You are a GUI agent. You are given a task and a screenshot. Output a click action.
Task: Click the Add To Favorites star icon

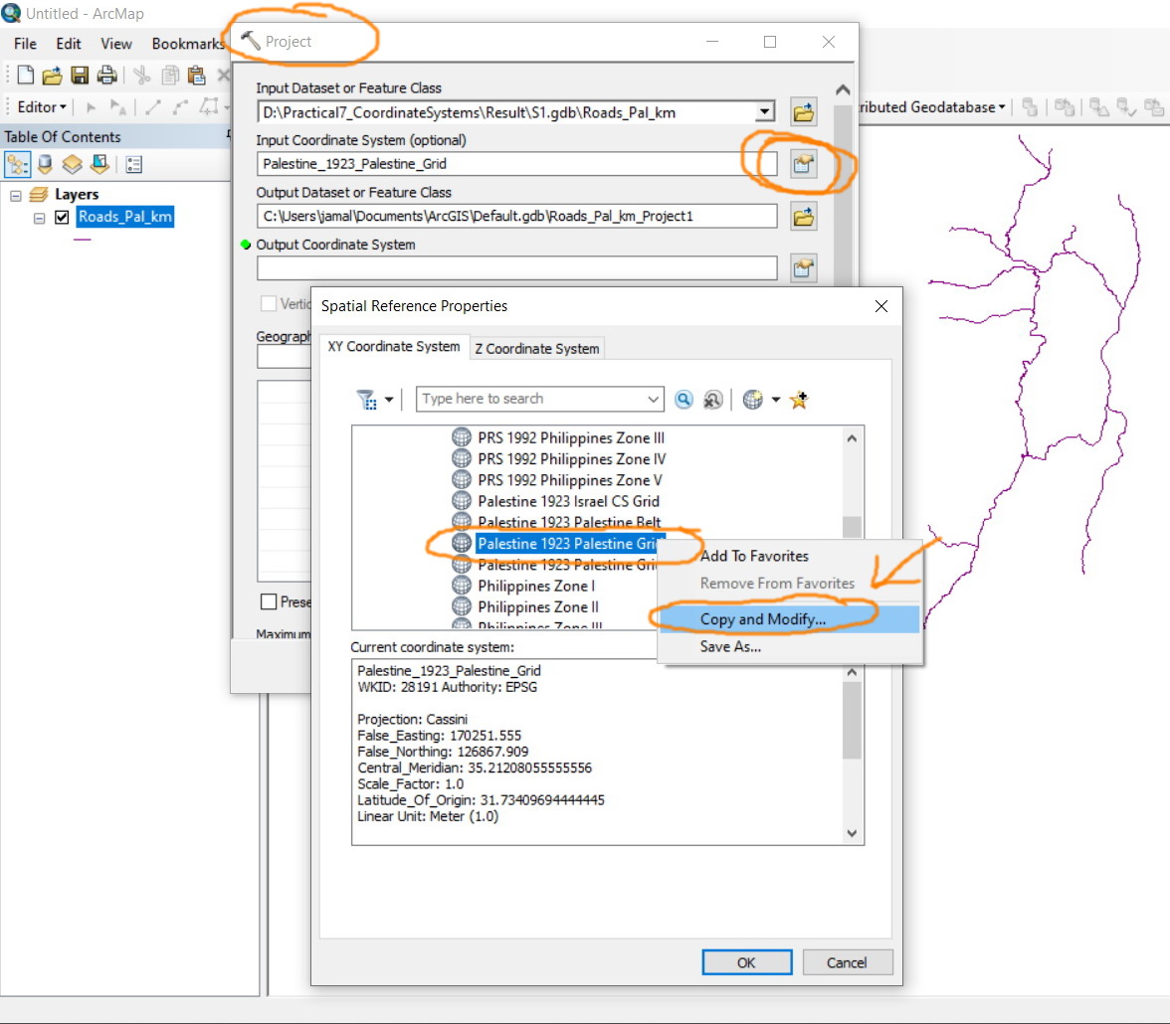799,400
